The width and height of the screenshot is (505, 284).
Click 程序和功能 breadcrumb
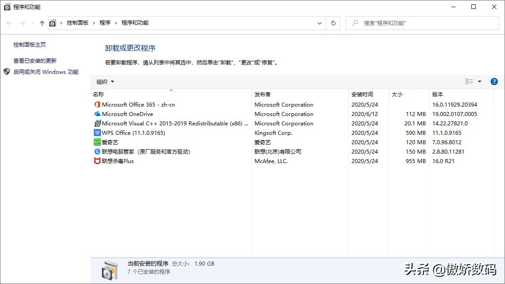click(135, 23)
